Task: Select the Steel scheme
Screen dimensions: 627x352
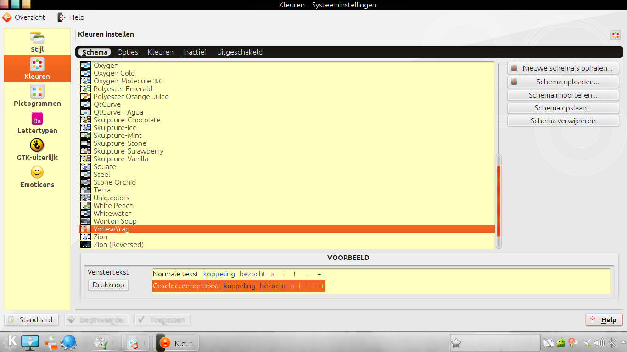Action: (287, 175)
